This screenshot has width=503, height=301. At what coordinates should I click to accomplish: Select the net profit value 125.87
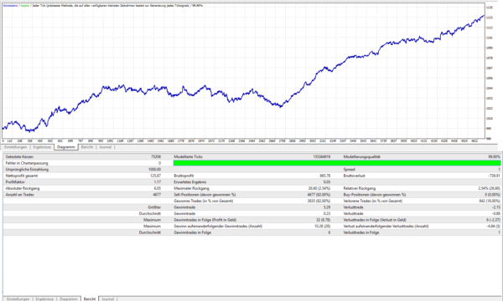pos(156,176)
